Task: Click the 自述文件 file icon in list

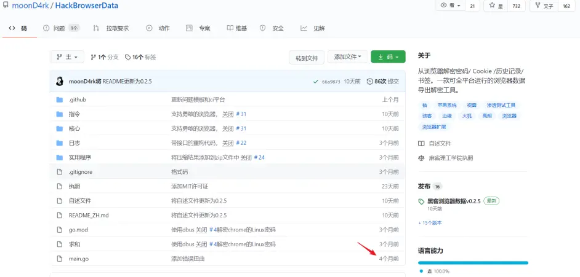Action: [59, 201]
